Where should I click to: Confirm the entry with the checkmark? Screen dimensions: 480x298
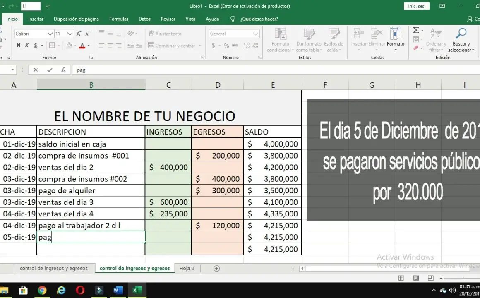[x=50, y=70]
